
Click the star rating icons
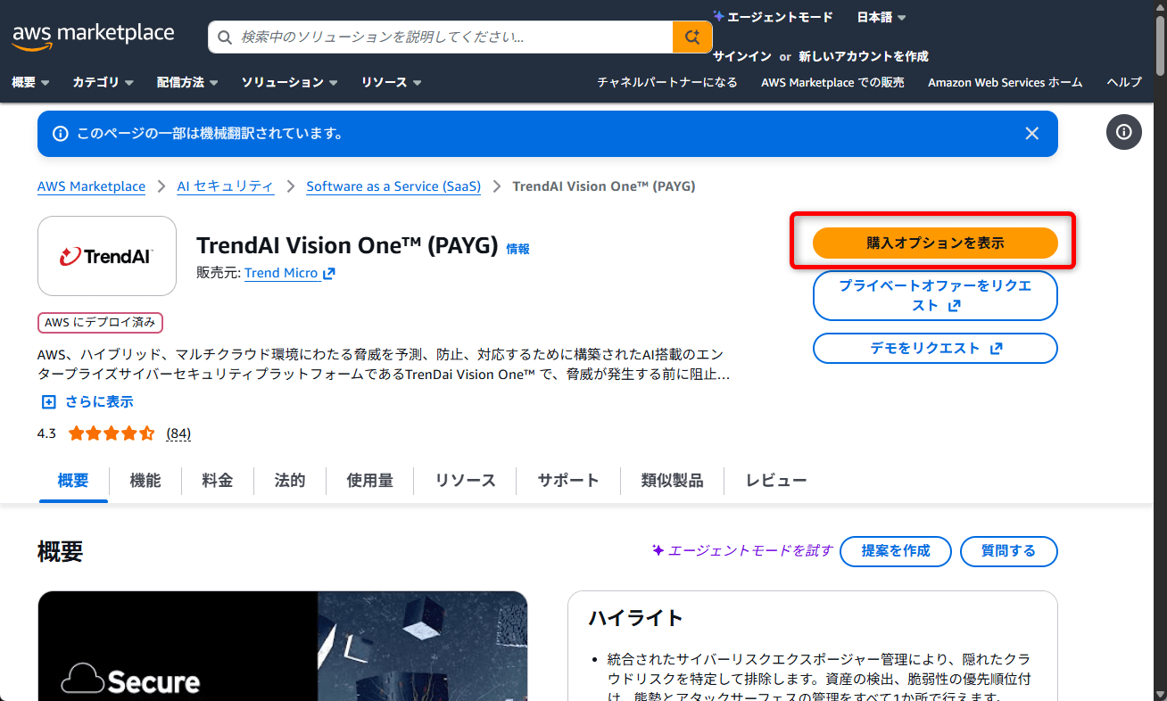click(112, 433)
